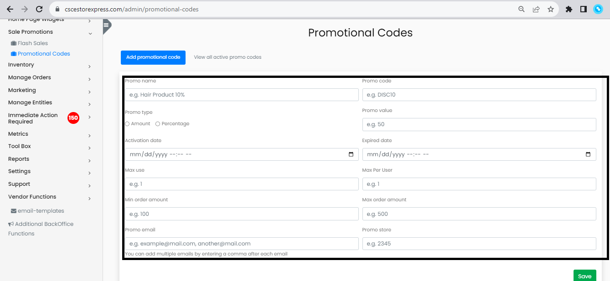This screenshot has width=610, height=281.
Task: Toggle sidebar with hamburger menu icon
Action: pos(106,25)
